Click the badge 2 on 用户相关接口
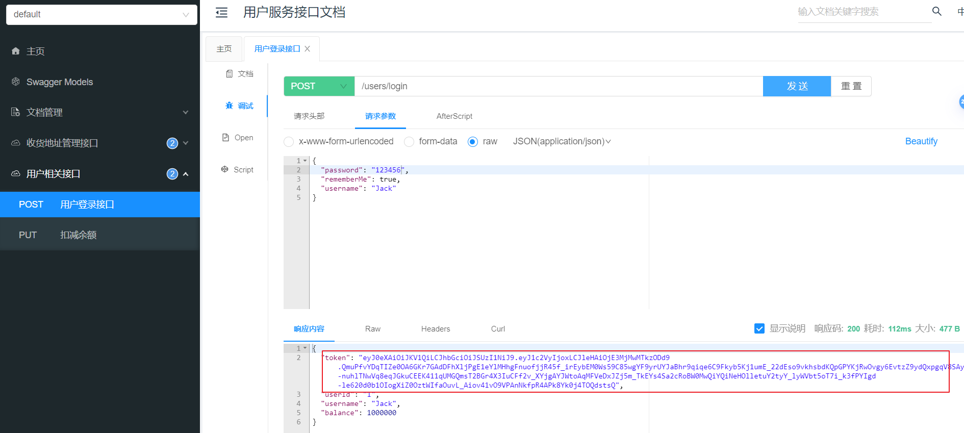Screen dimensions: 964x433 [x=172, y=174]
